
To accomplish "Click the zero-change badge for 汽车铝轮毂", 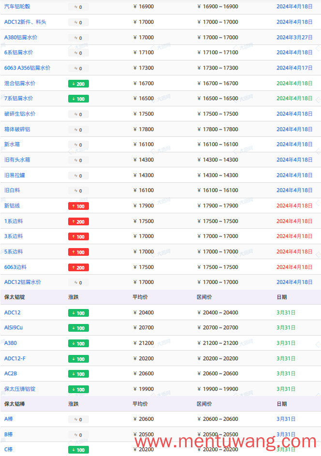I will [x=78, y=7].
